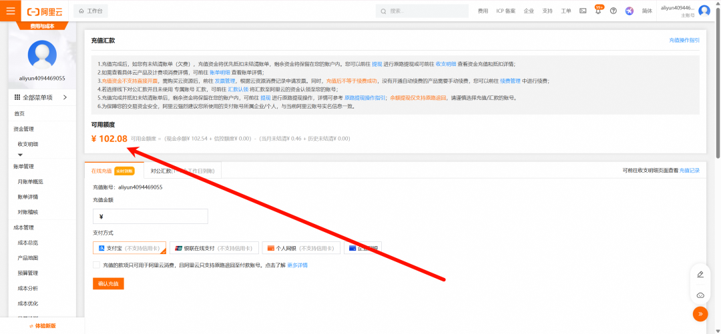Open the 费用 top menu
Screen dimensions: 721x334
483,11
